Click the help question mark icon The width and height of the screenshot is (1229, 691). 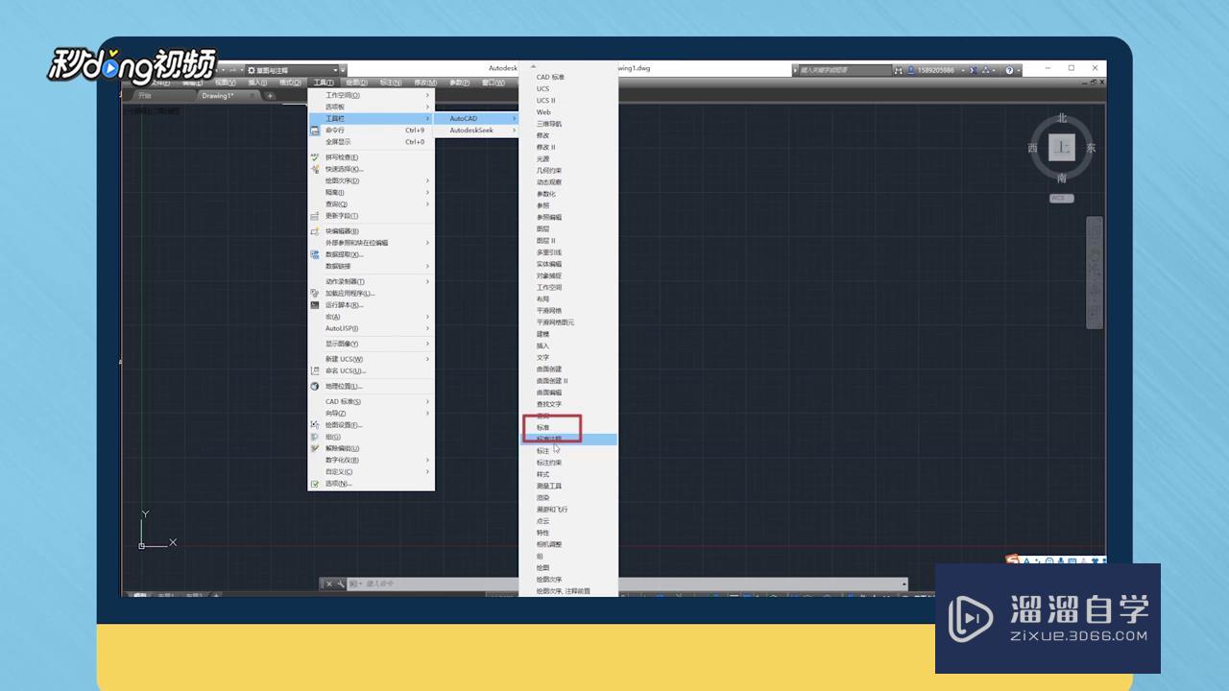pyautogui.click(x=1009, y=70)
